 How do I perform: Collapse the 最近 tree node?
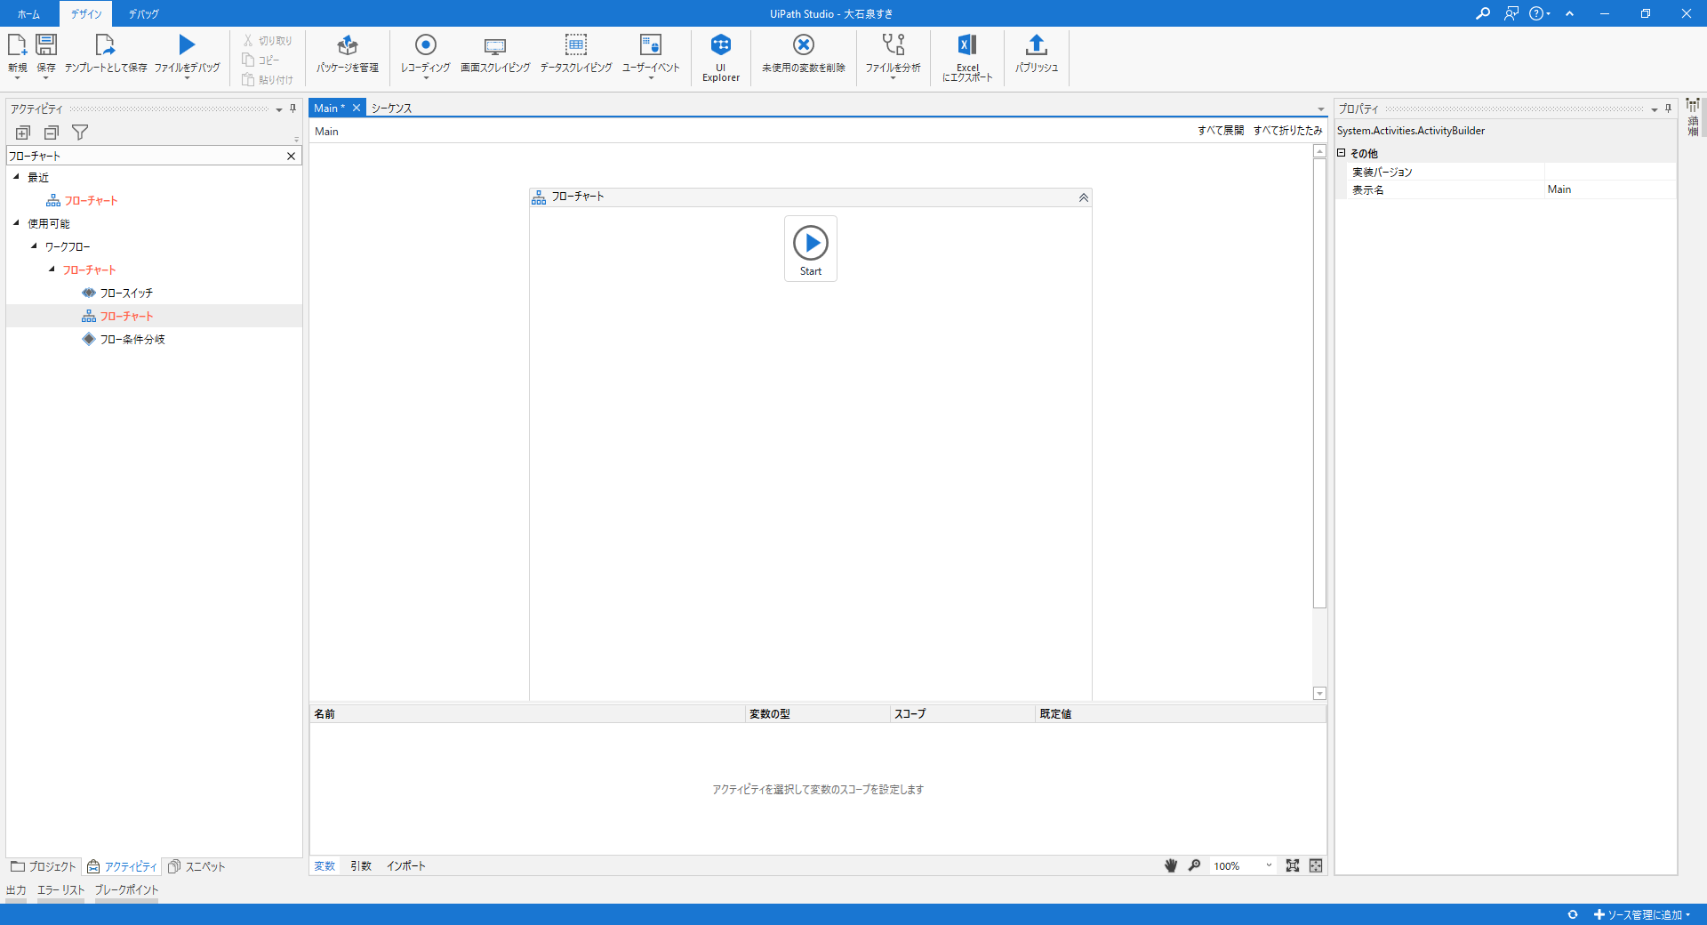[16, 177]
